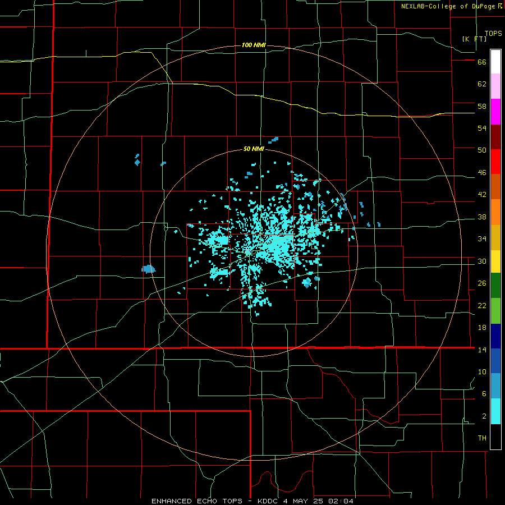Click the TOPS legend title
505x505 pixels.
(493, 33)
